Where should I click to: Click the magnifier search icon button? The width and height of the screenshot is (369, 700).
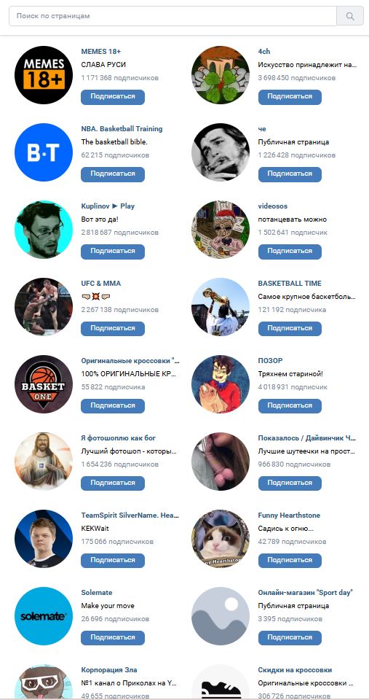(350, 16)
